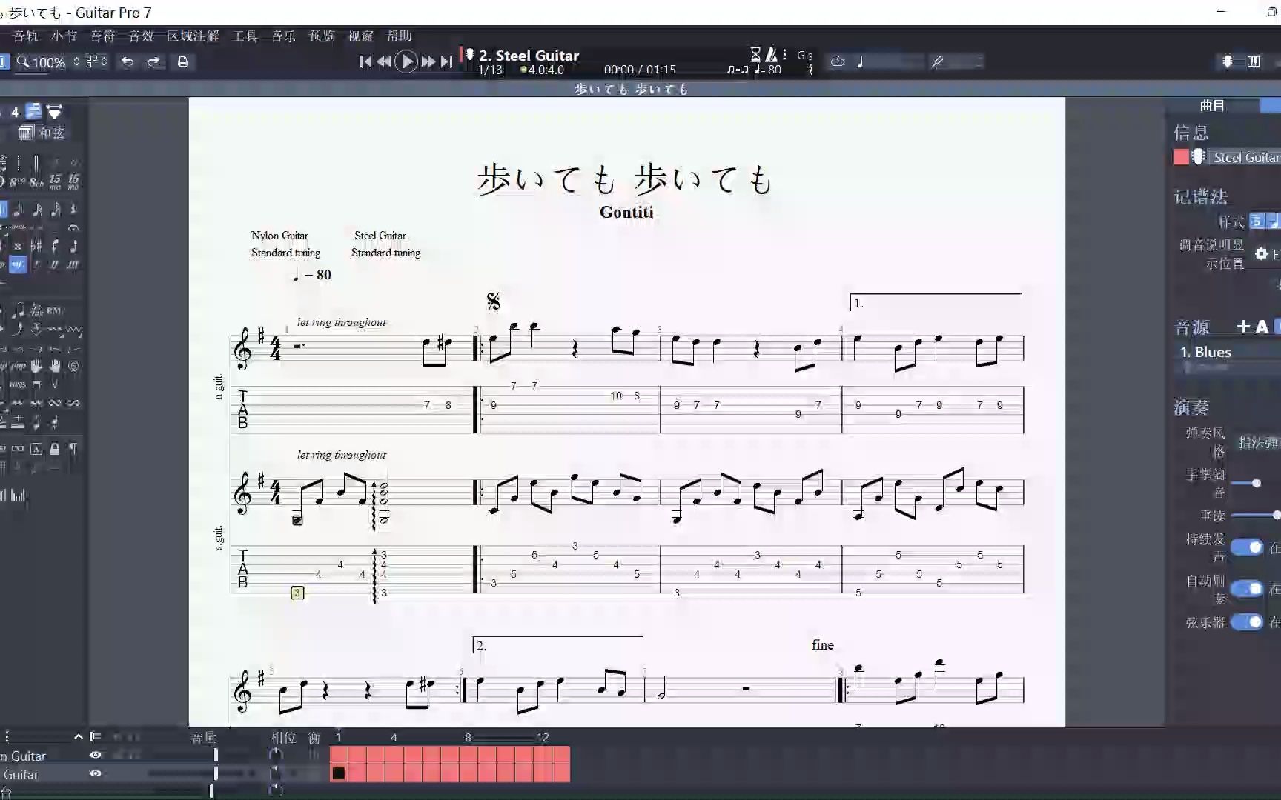Screen dimensions: 1281x800
Task: Click the redo arrow in the toolbar
Action: [x=153, y=61]
